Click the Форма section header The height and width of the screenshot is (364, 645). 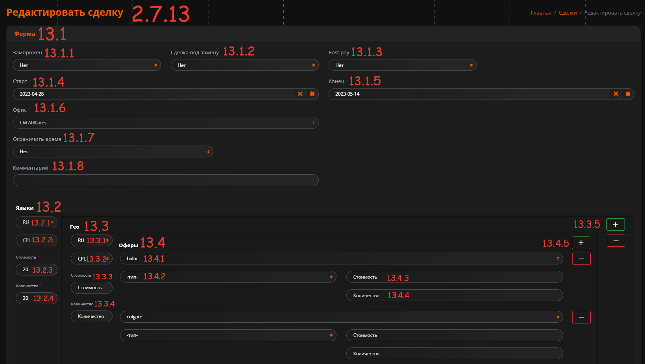(24, 34)
